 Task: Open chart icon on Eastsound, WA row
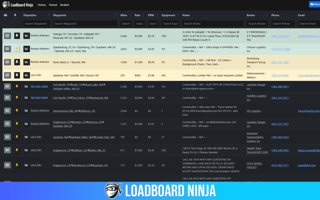coord(26,97)
